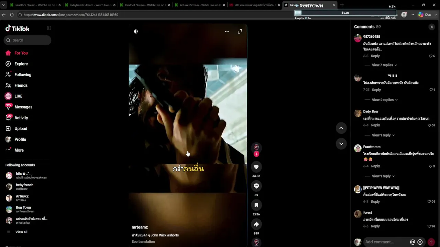The width and height of the screenshot is (440, 247).
Task: Bookmark the video to favorites
Action: click(256, 205)
